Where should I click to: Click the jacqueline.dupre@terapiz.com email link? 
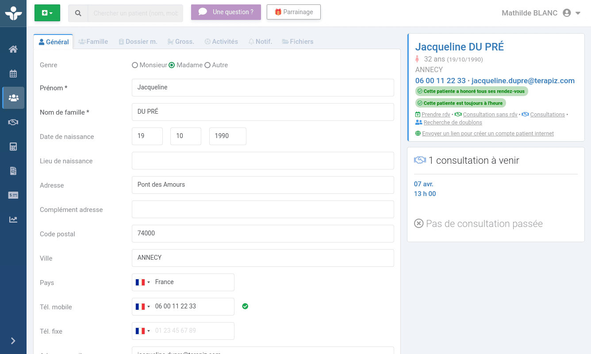523,81
